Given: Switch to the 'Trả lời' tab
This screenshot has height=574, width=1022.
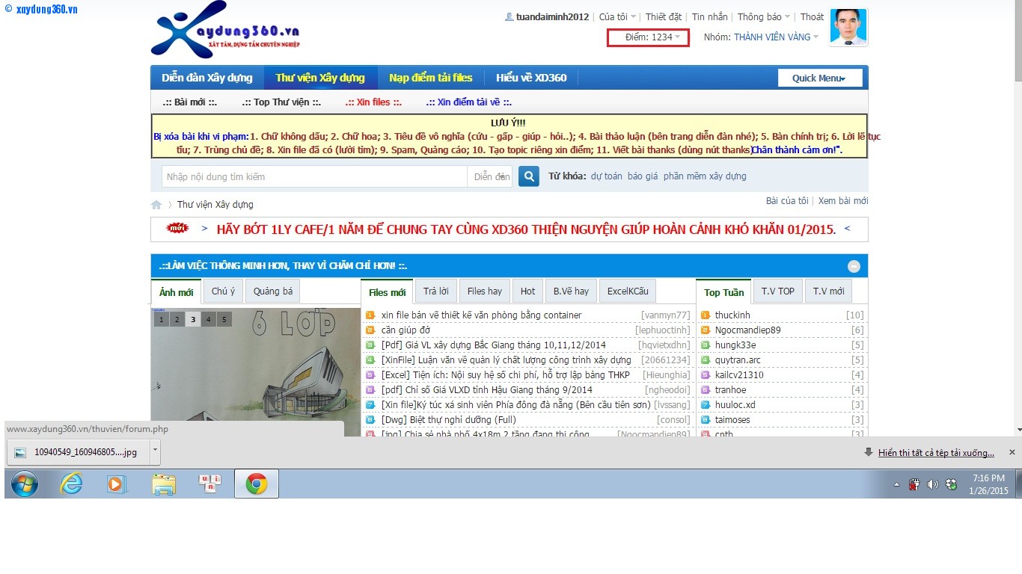Looking at the screenshot, I should point(436,291).
